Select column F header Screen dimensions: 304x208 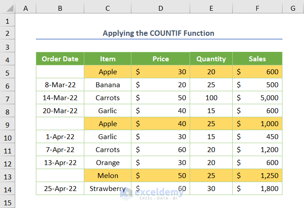257,8
